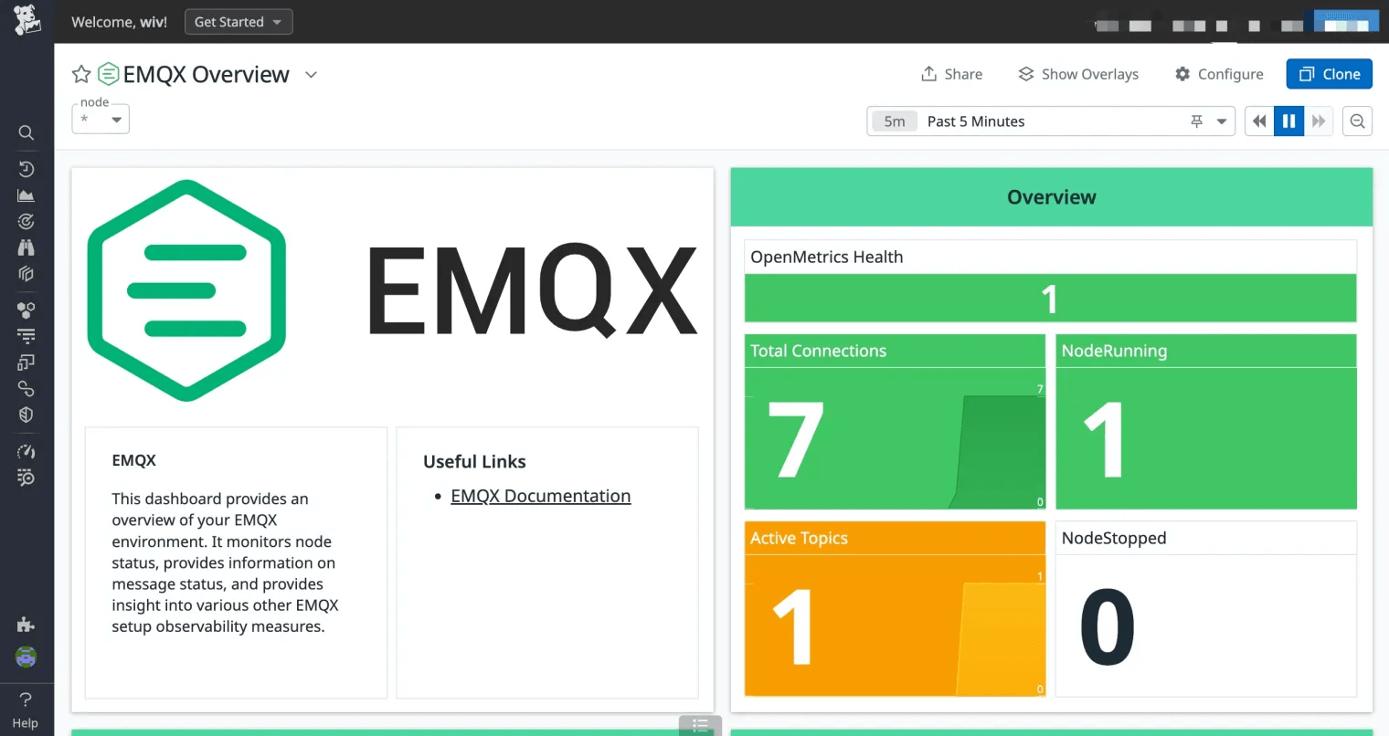1389x736 pixels.
Task: Click the Total Connections widget
Action: click(894, 423)
